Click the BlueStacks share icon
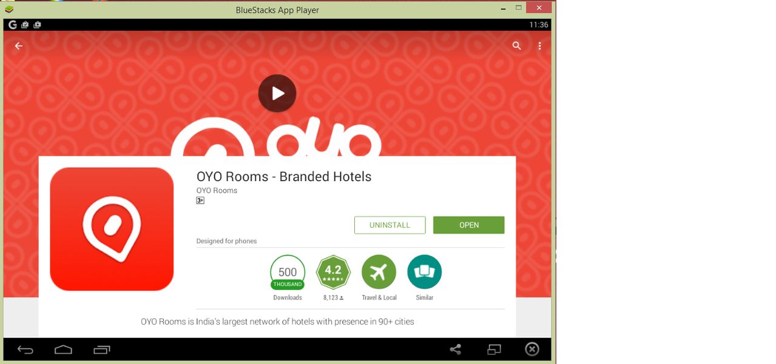This screenshot has height=364, width=776. coord(455,349)
